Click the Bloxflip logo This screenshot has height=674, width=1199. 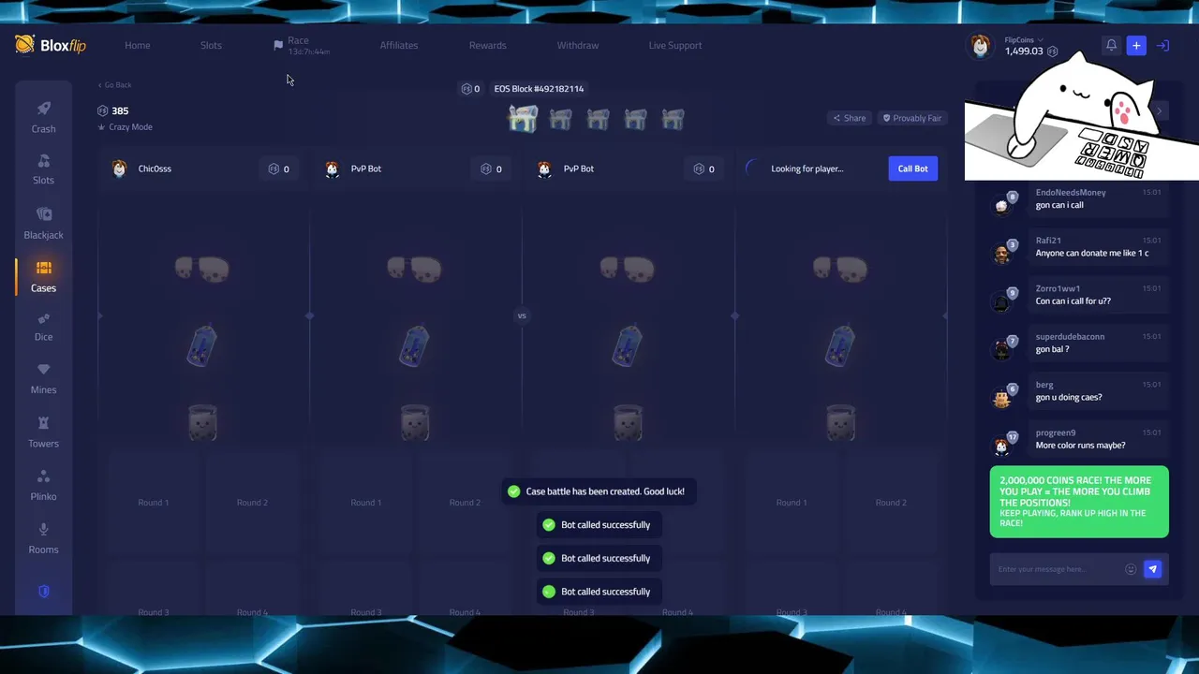(51, 45)
